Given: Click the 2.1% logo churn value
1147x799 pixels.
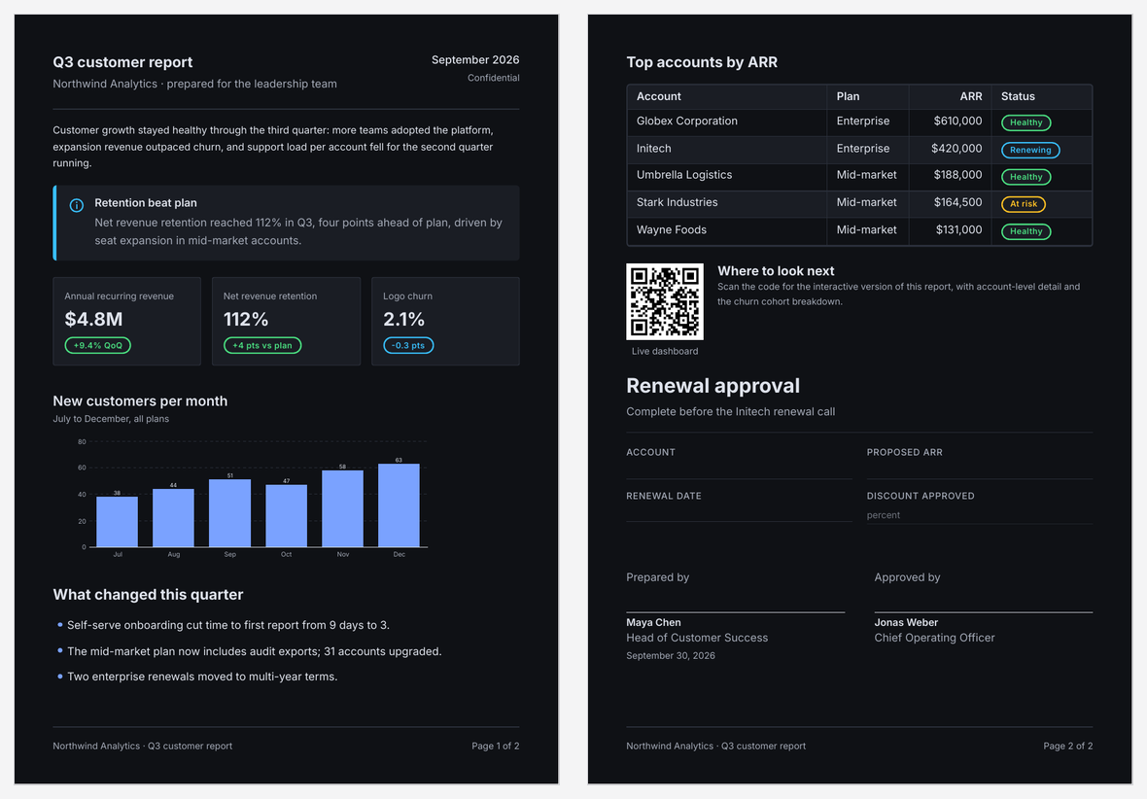Looking at the screenshot, I should (403, 319).
